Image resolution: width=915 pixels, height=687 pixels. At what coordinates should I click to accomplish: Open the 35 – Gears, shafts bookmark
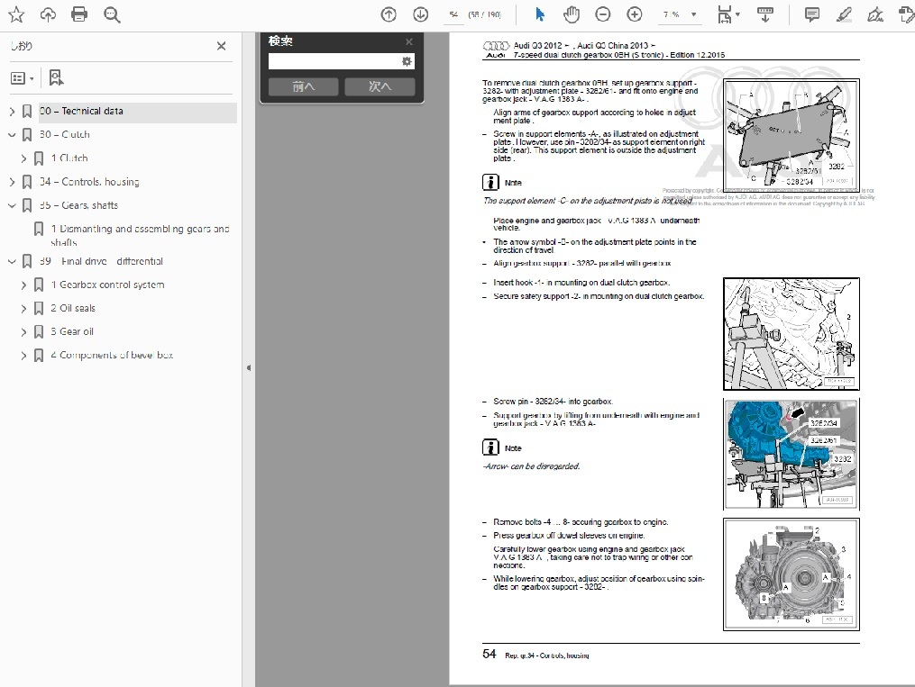point(78,205)
